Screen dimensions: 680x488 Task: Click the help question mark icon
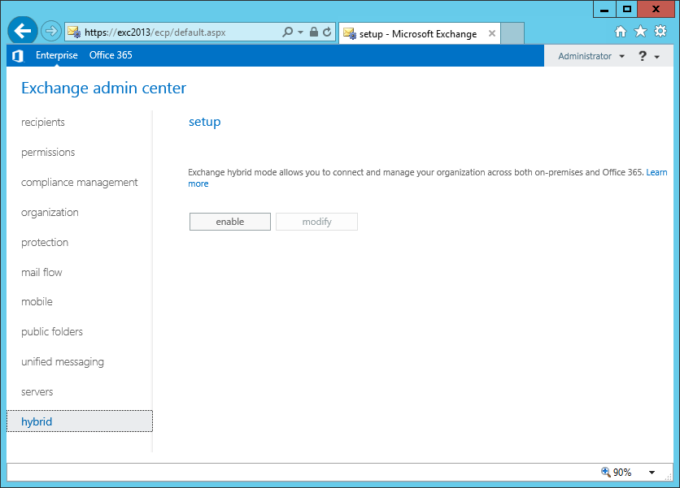tap(643, 56)
